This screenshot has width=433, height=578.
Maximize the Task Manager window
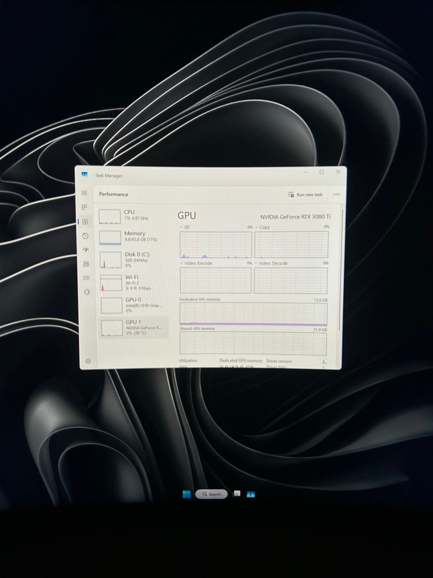coord(322,172)
